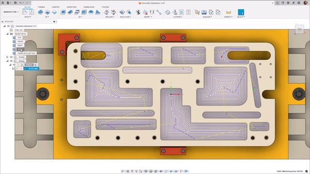Expand the selected Face operation node

tap(13, 69)
